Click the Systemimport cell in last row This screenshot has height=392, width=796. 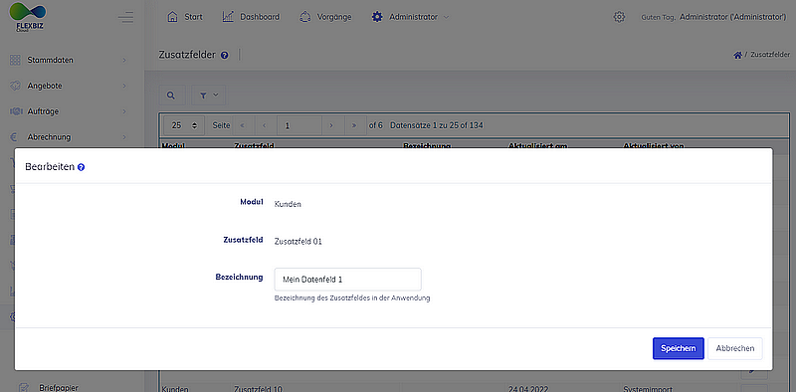pyautogui.click(x=648, y=389)
